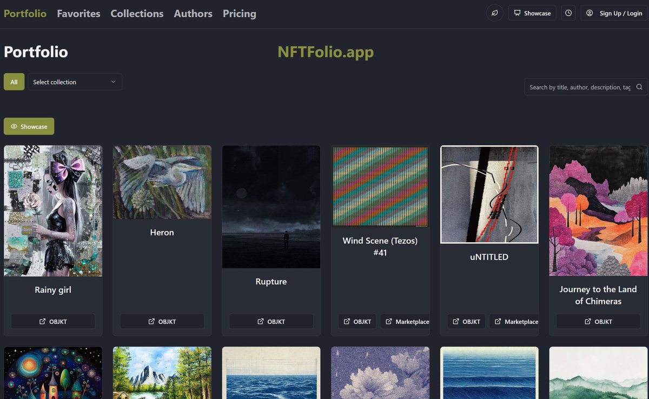Toggle the uNTITLED card selection

(x=488, y=194)
